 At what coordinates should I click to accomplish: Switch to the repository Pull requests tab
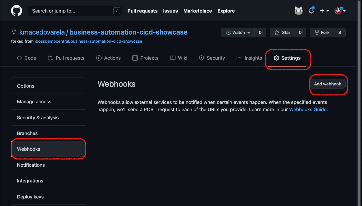click(x=66, y=58)
